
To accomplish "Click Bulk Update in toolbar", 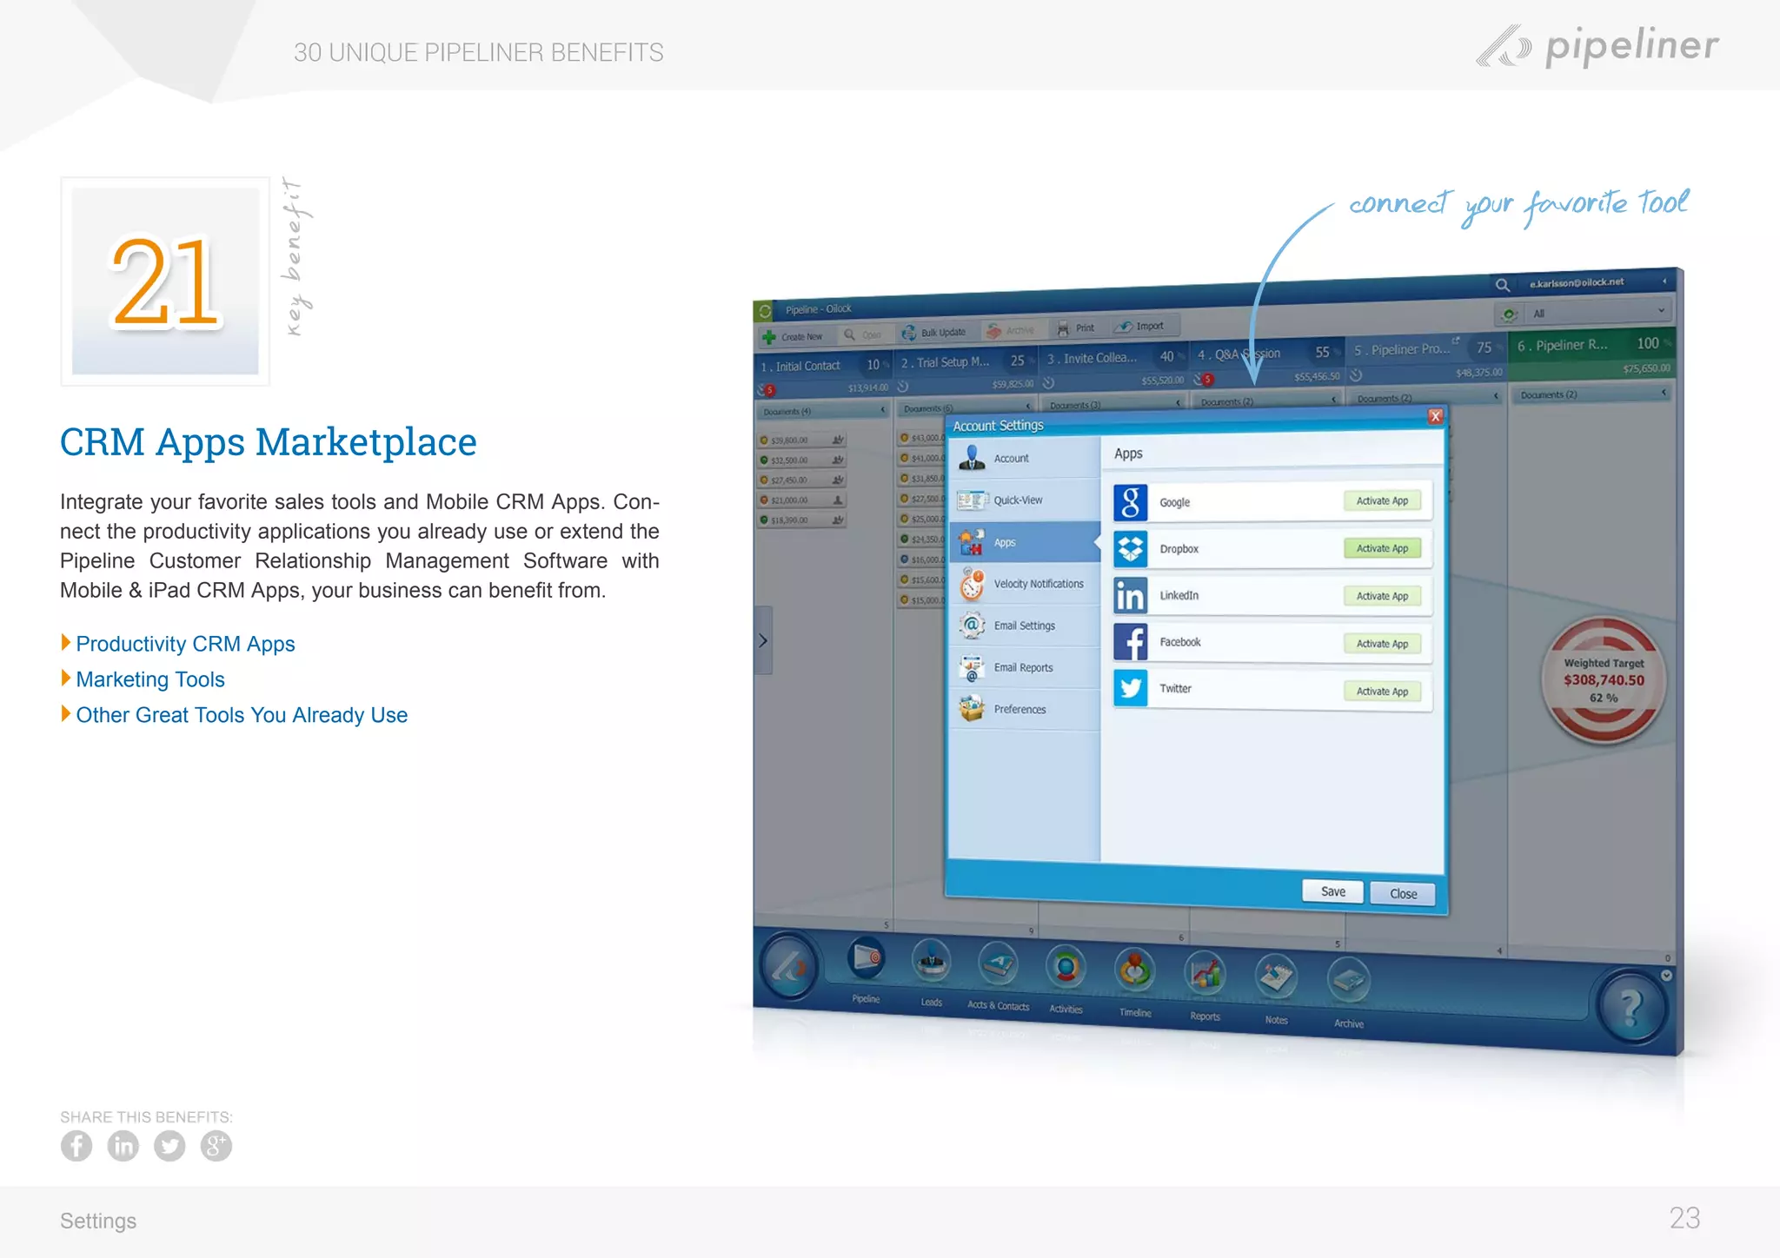I will (934, 333).
